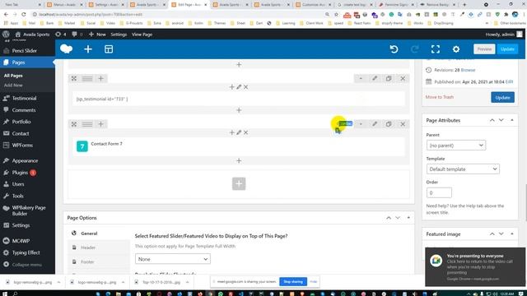The width and height of the screenshot is (527, 296).
Task: Open Testimonial menu in sidebar
Action: [27, 99]
